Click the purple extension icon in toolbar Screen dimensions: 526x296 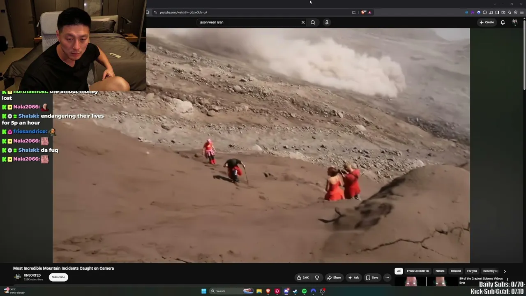(473, 12)
